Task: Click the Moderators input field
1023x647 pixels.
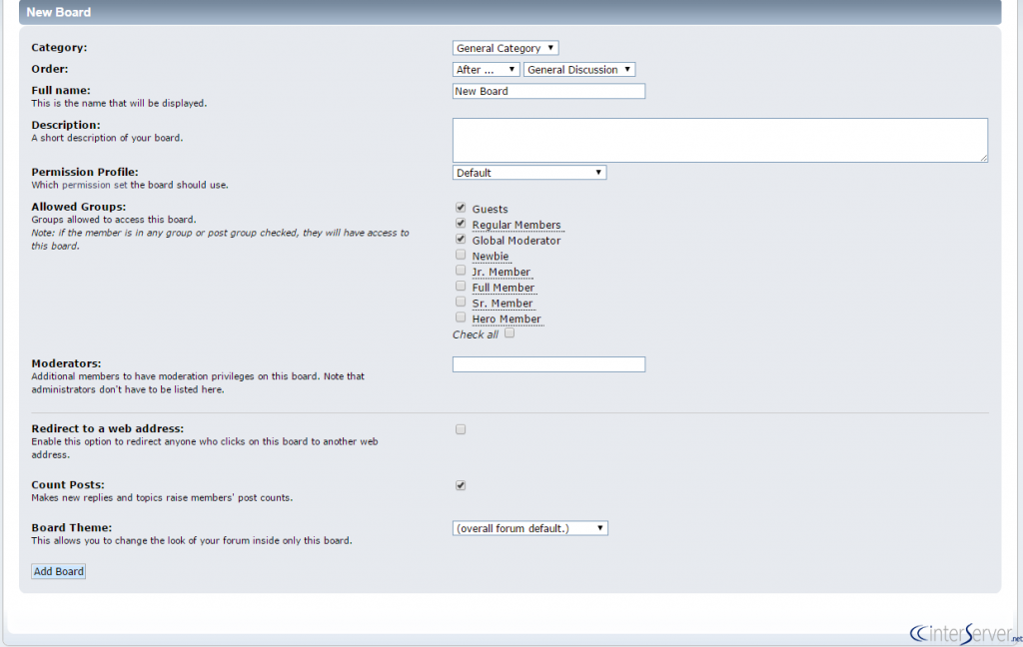Action: pos(548,364)
